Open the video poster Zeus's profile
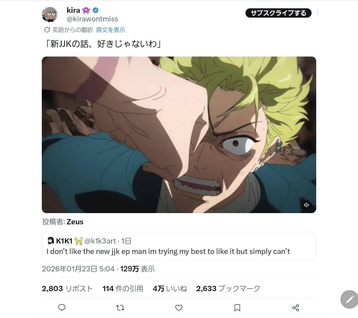Image resolution: width=358 pixels, height=318 pixels. click(x=75, y=222)
